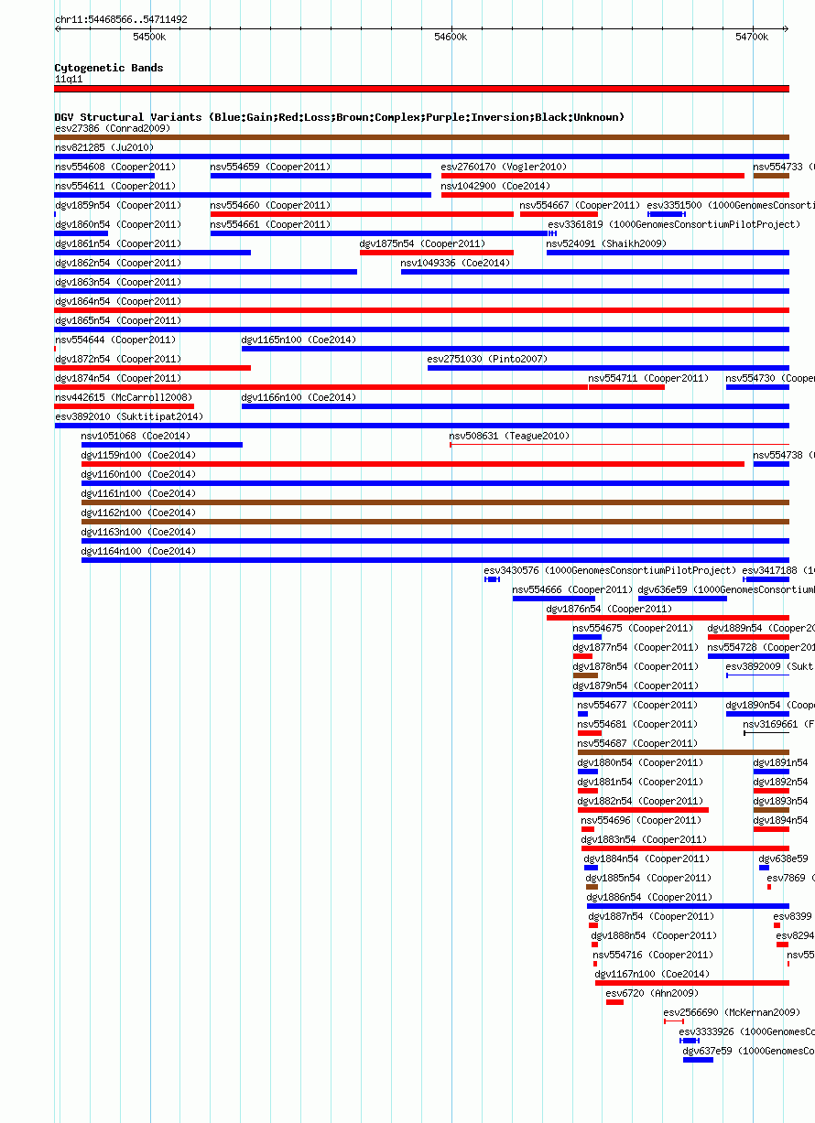Viewport: 815px width, 1123px height.
Task: Open nsv524091 (Shaikh2009) variant
Action: tap(607, 243)
